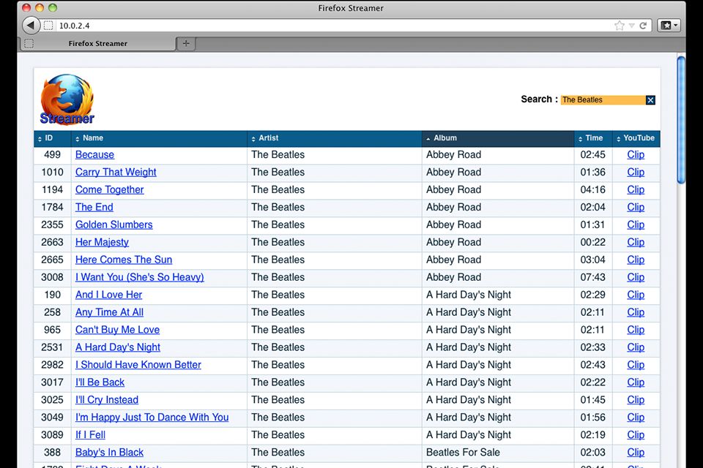Open the A Hard Day's Night song link
703x468 pixels.
click(x=117, y=347)
